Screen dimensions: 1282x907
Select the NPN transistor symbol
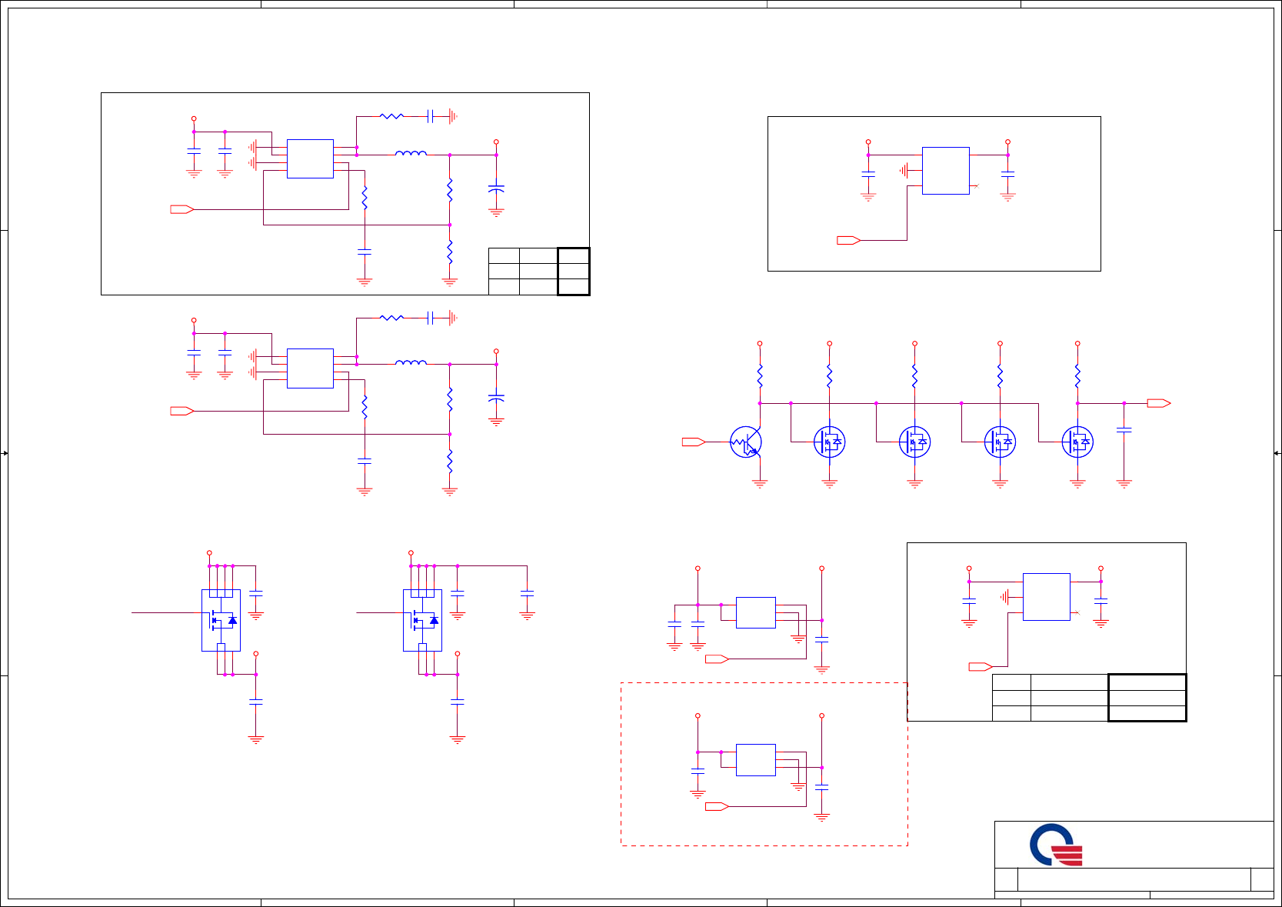point(747,442)
